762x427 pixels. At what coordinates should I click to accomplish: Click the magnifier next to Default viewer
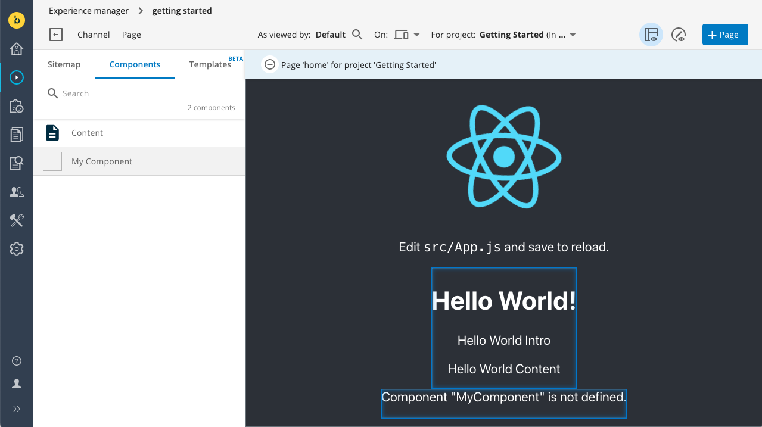click(x=357, y=35)
